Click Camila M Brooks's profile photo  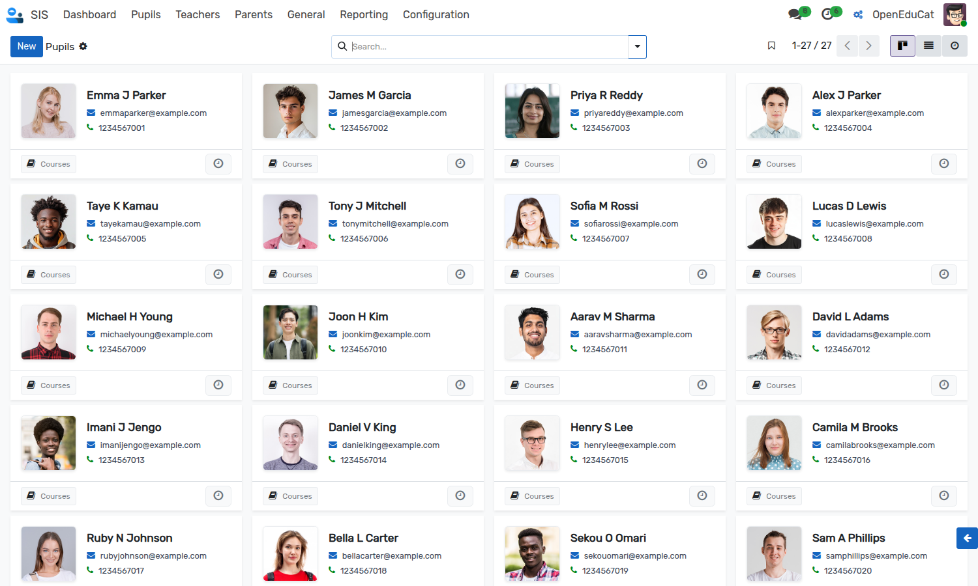pos(774,443)
